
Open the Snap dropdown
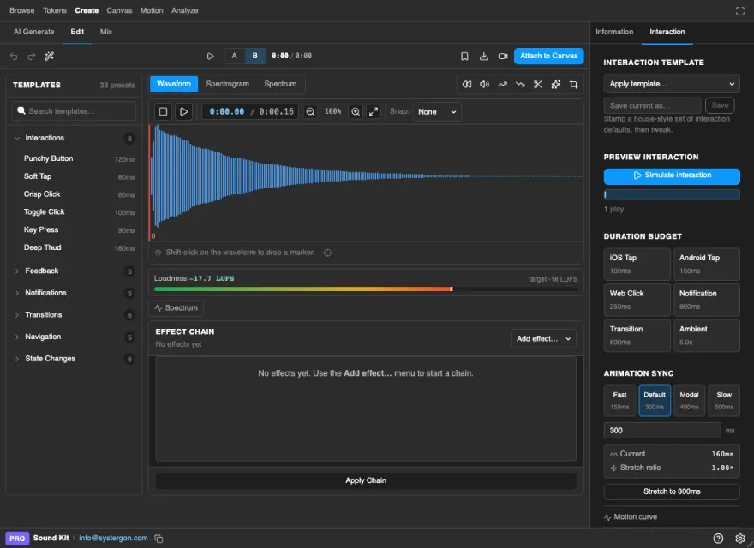coord(437,112)
